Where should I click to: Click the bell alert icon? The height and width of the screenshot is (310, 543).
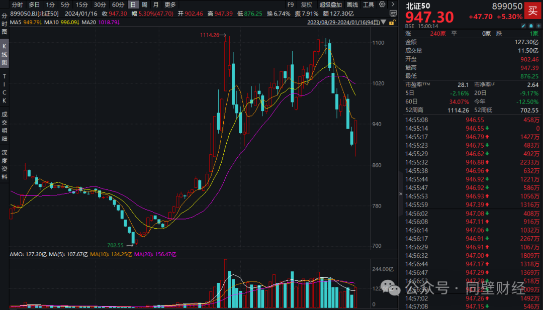click(x=531, y=26)
